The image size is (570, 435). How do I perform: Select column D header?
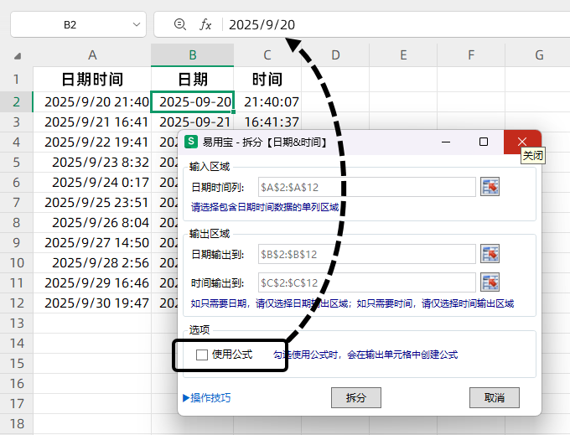334,55
